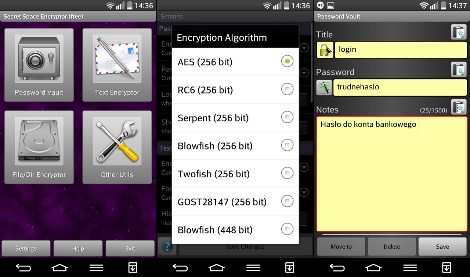The width and height of the screenshot is (470, 277).
Task: Copy the Password field with its clipboard icon
Action: (459, 69)
